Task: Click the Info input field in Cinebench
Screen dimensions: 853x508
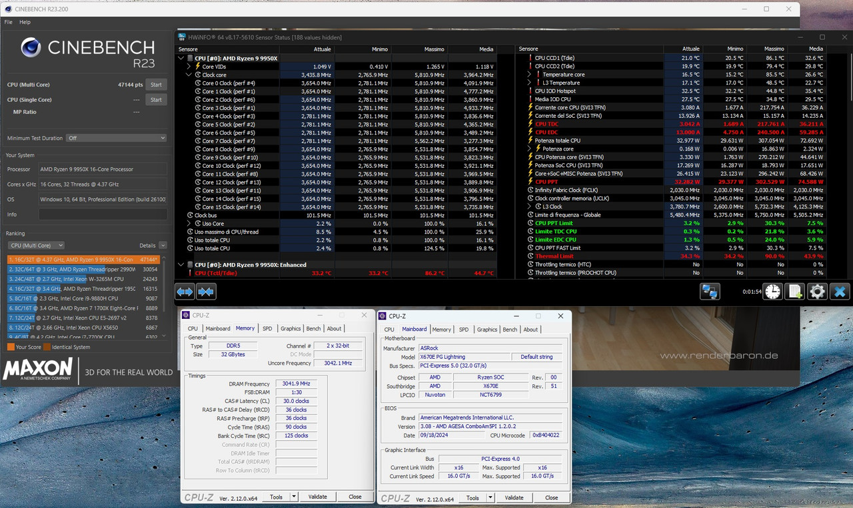Action: tap(103, 214)
